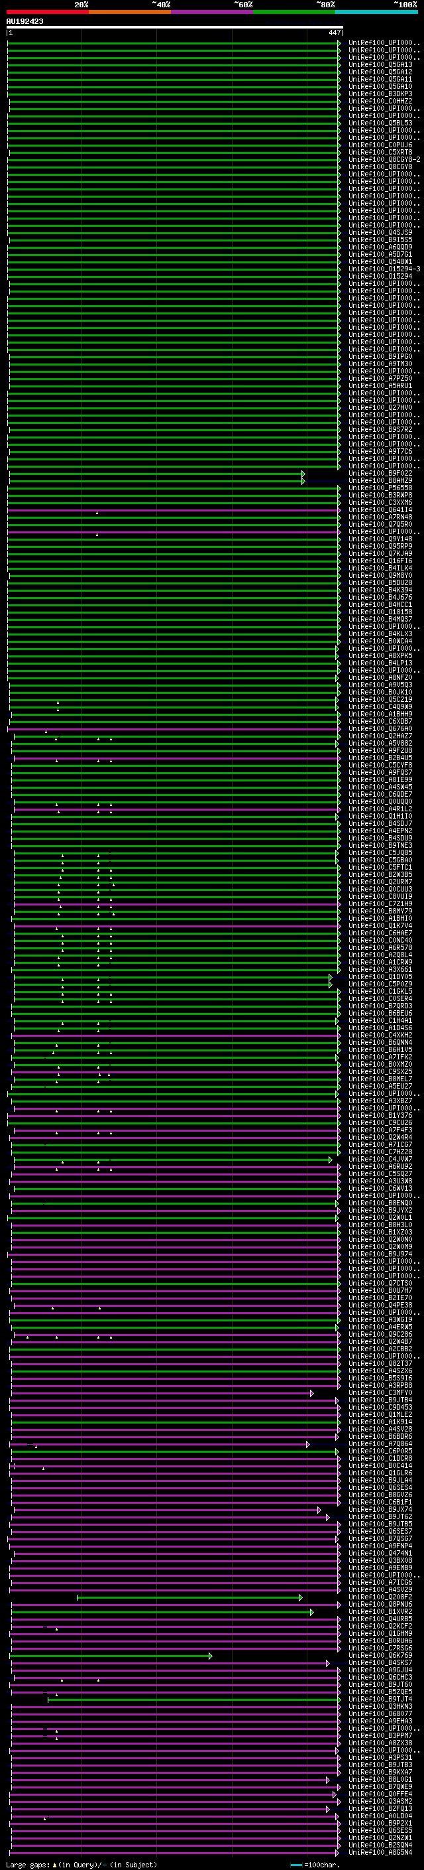Select hit label UniRef100_Q9C286
This screenshot has height=1870, width=424.
pos(380,1334)
